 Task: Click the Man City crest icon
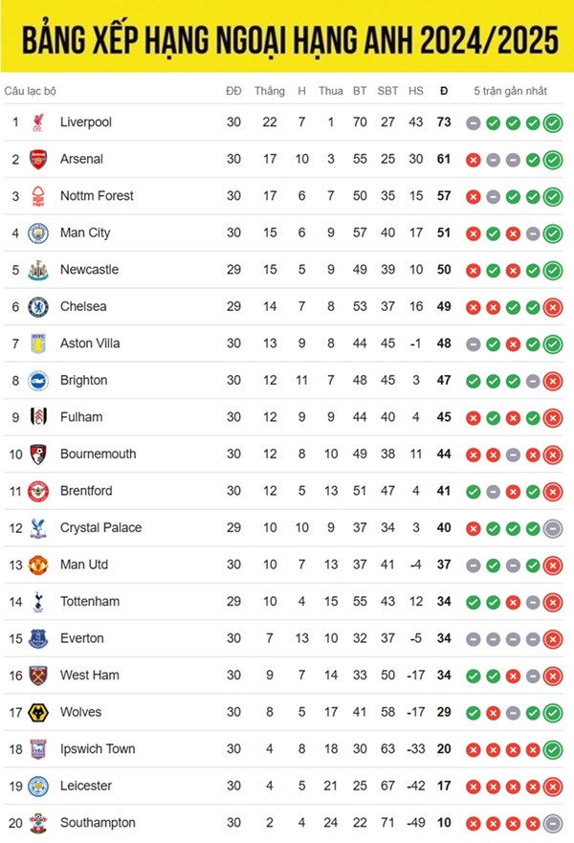[x=38, y=233]
